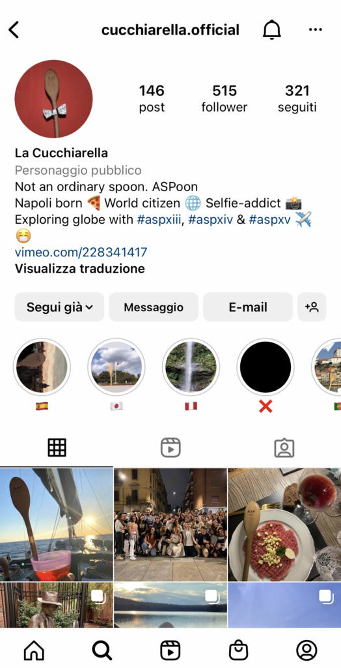Tap the Messaggio button

click(154, 307)
